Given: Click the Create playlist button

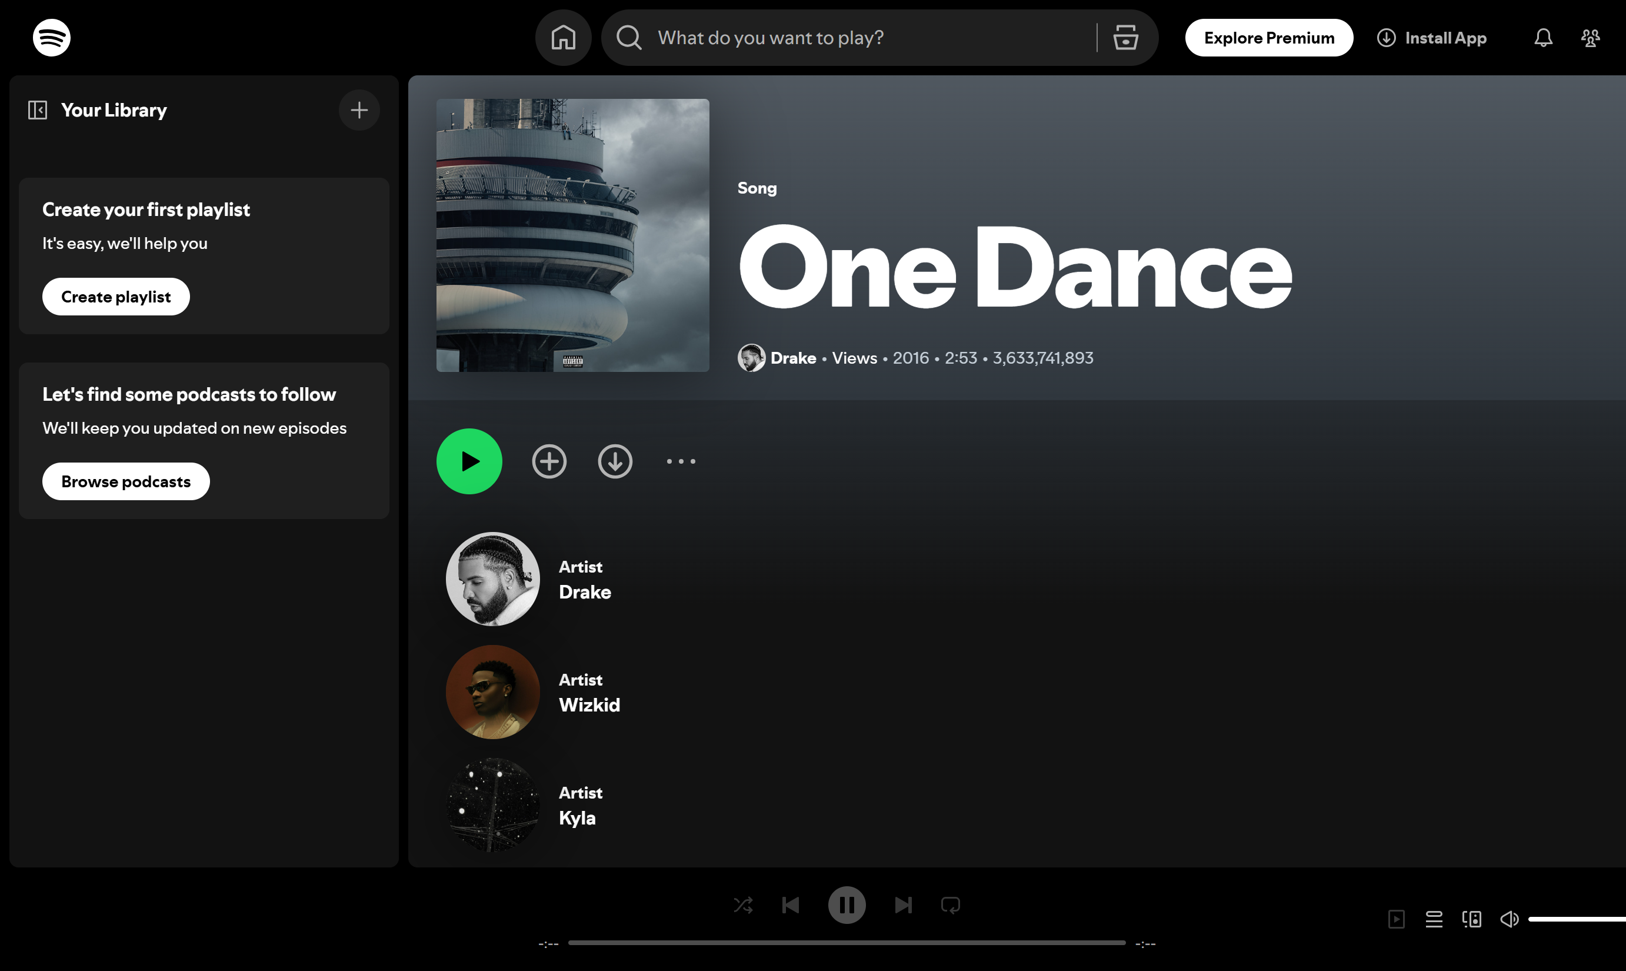Looking at the screenshot, I should click(116, 296).
